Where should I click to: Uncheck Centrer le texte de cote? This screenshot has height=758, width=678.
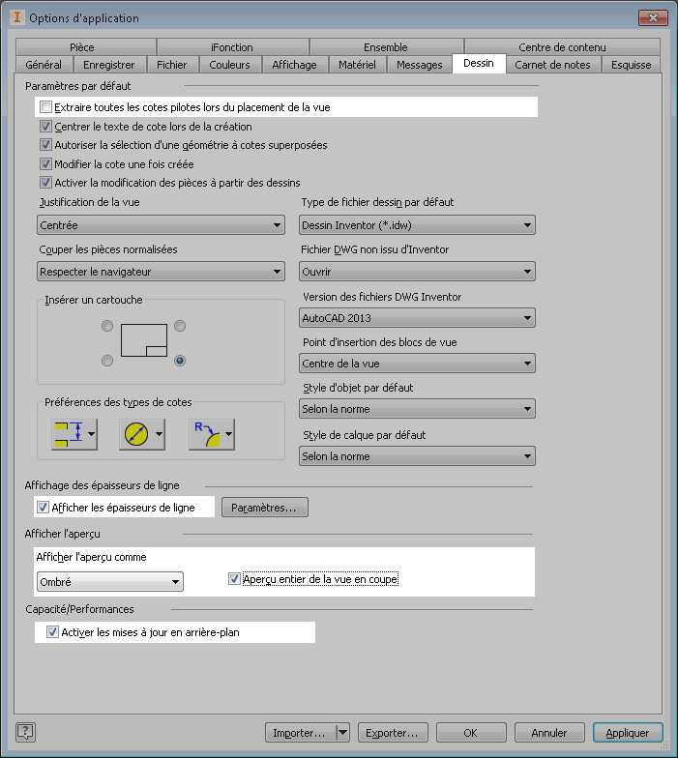46,126
